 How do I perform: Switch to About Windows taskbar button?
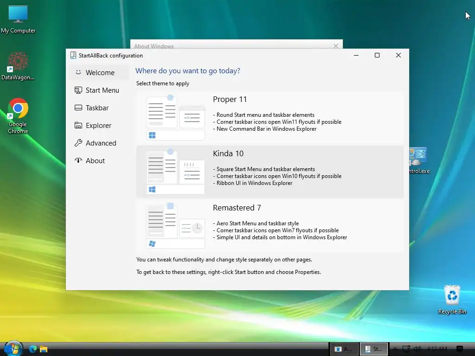[344, 349]
